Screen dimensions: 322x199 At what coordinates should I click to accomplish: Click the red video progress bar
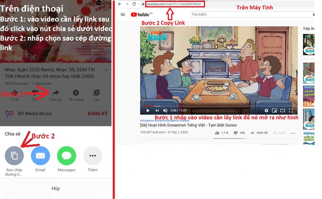[148, 106]
